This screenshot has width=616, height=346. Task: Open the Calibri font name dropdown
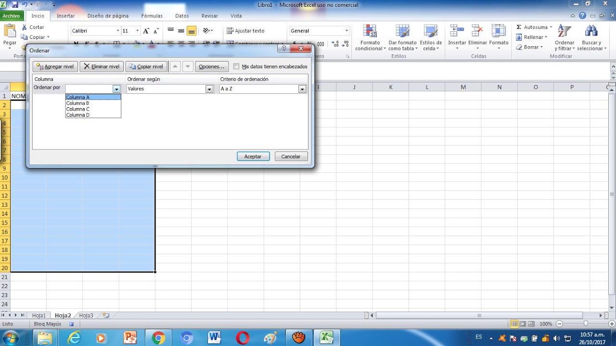(x=118, y=31)
